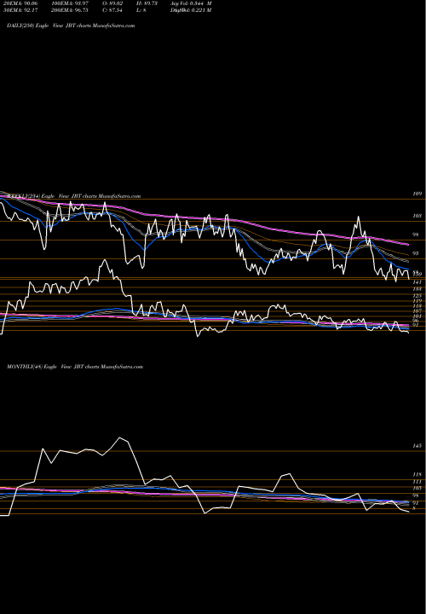This screenshot has width=426, height=614.
Task: Click the 20EMA value at top
Action: tap(20, 3)
